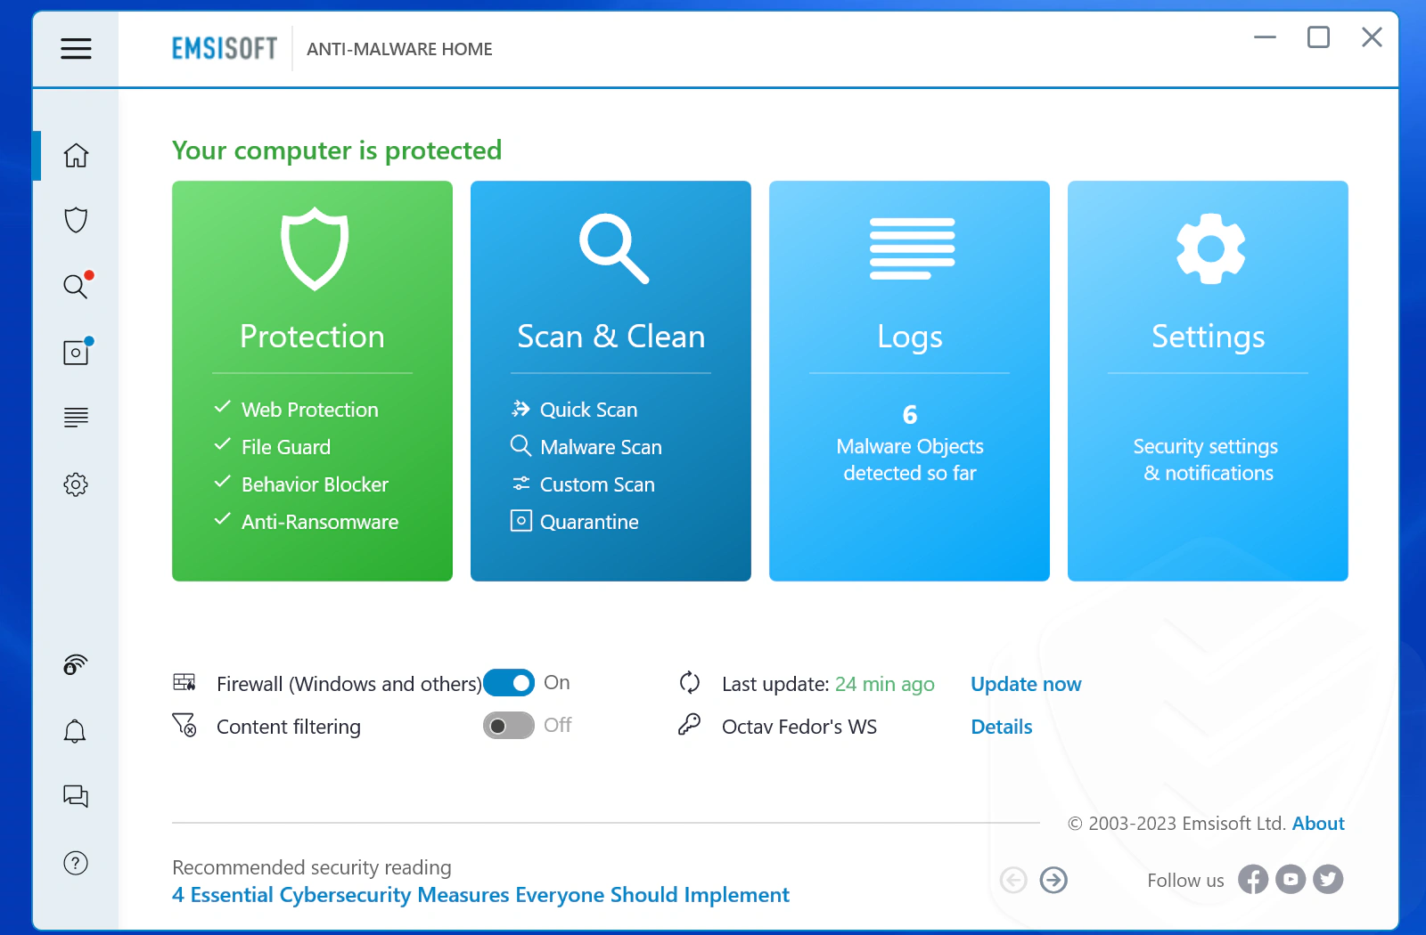Click the remote management wifi icon in sidebar
This screenshot has width=1426, height=935.
76,664
